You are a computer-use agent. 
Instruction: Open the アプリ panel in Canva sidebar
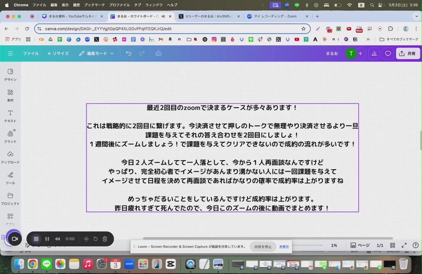tap(10, 220)
